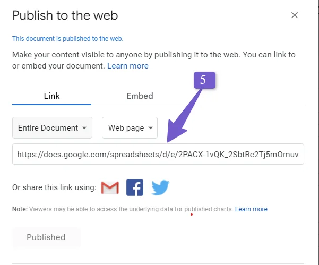
Task: Click the Published button
Action: 46,237
